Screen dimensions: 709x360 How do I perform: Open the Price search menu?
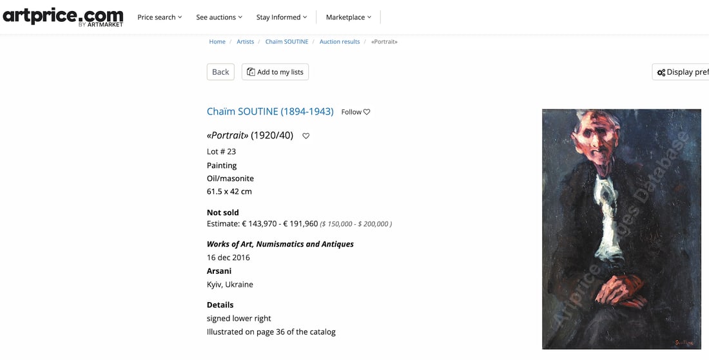tap(160, 17)
